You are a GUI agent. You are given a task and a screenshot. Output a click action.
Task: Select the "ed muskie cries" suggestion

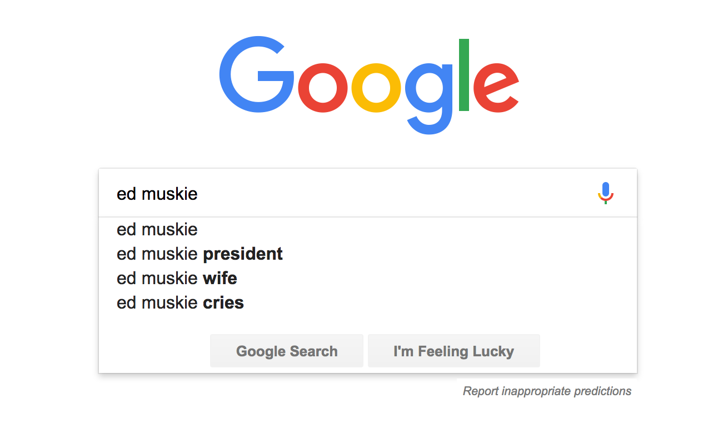[180, 302]
